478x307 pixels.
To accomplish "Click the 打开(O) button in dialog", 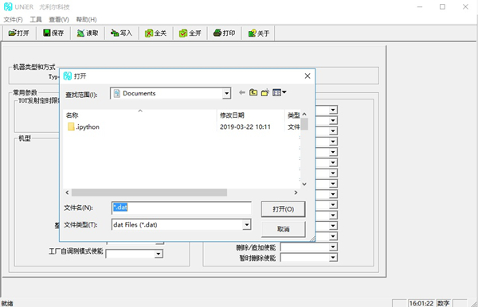I will click(283, 209).
